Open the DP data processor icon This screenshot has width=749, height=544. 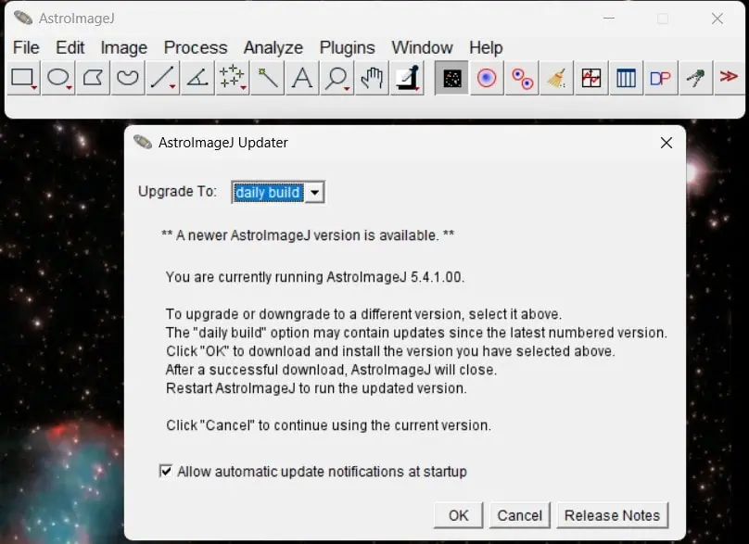click(661, 78)
